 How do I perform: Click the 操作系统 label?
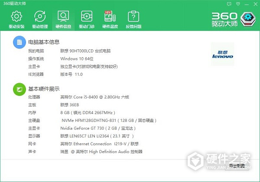click(36, 58)
